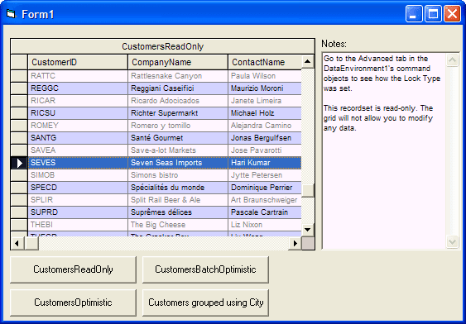Click the Jytte Petersen cell
Image resolution: width=466 pixels, height=324 pixels.
pos(265,175)
